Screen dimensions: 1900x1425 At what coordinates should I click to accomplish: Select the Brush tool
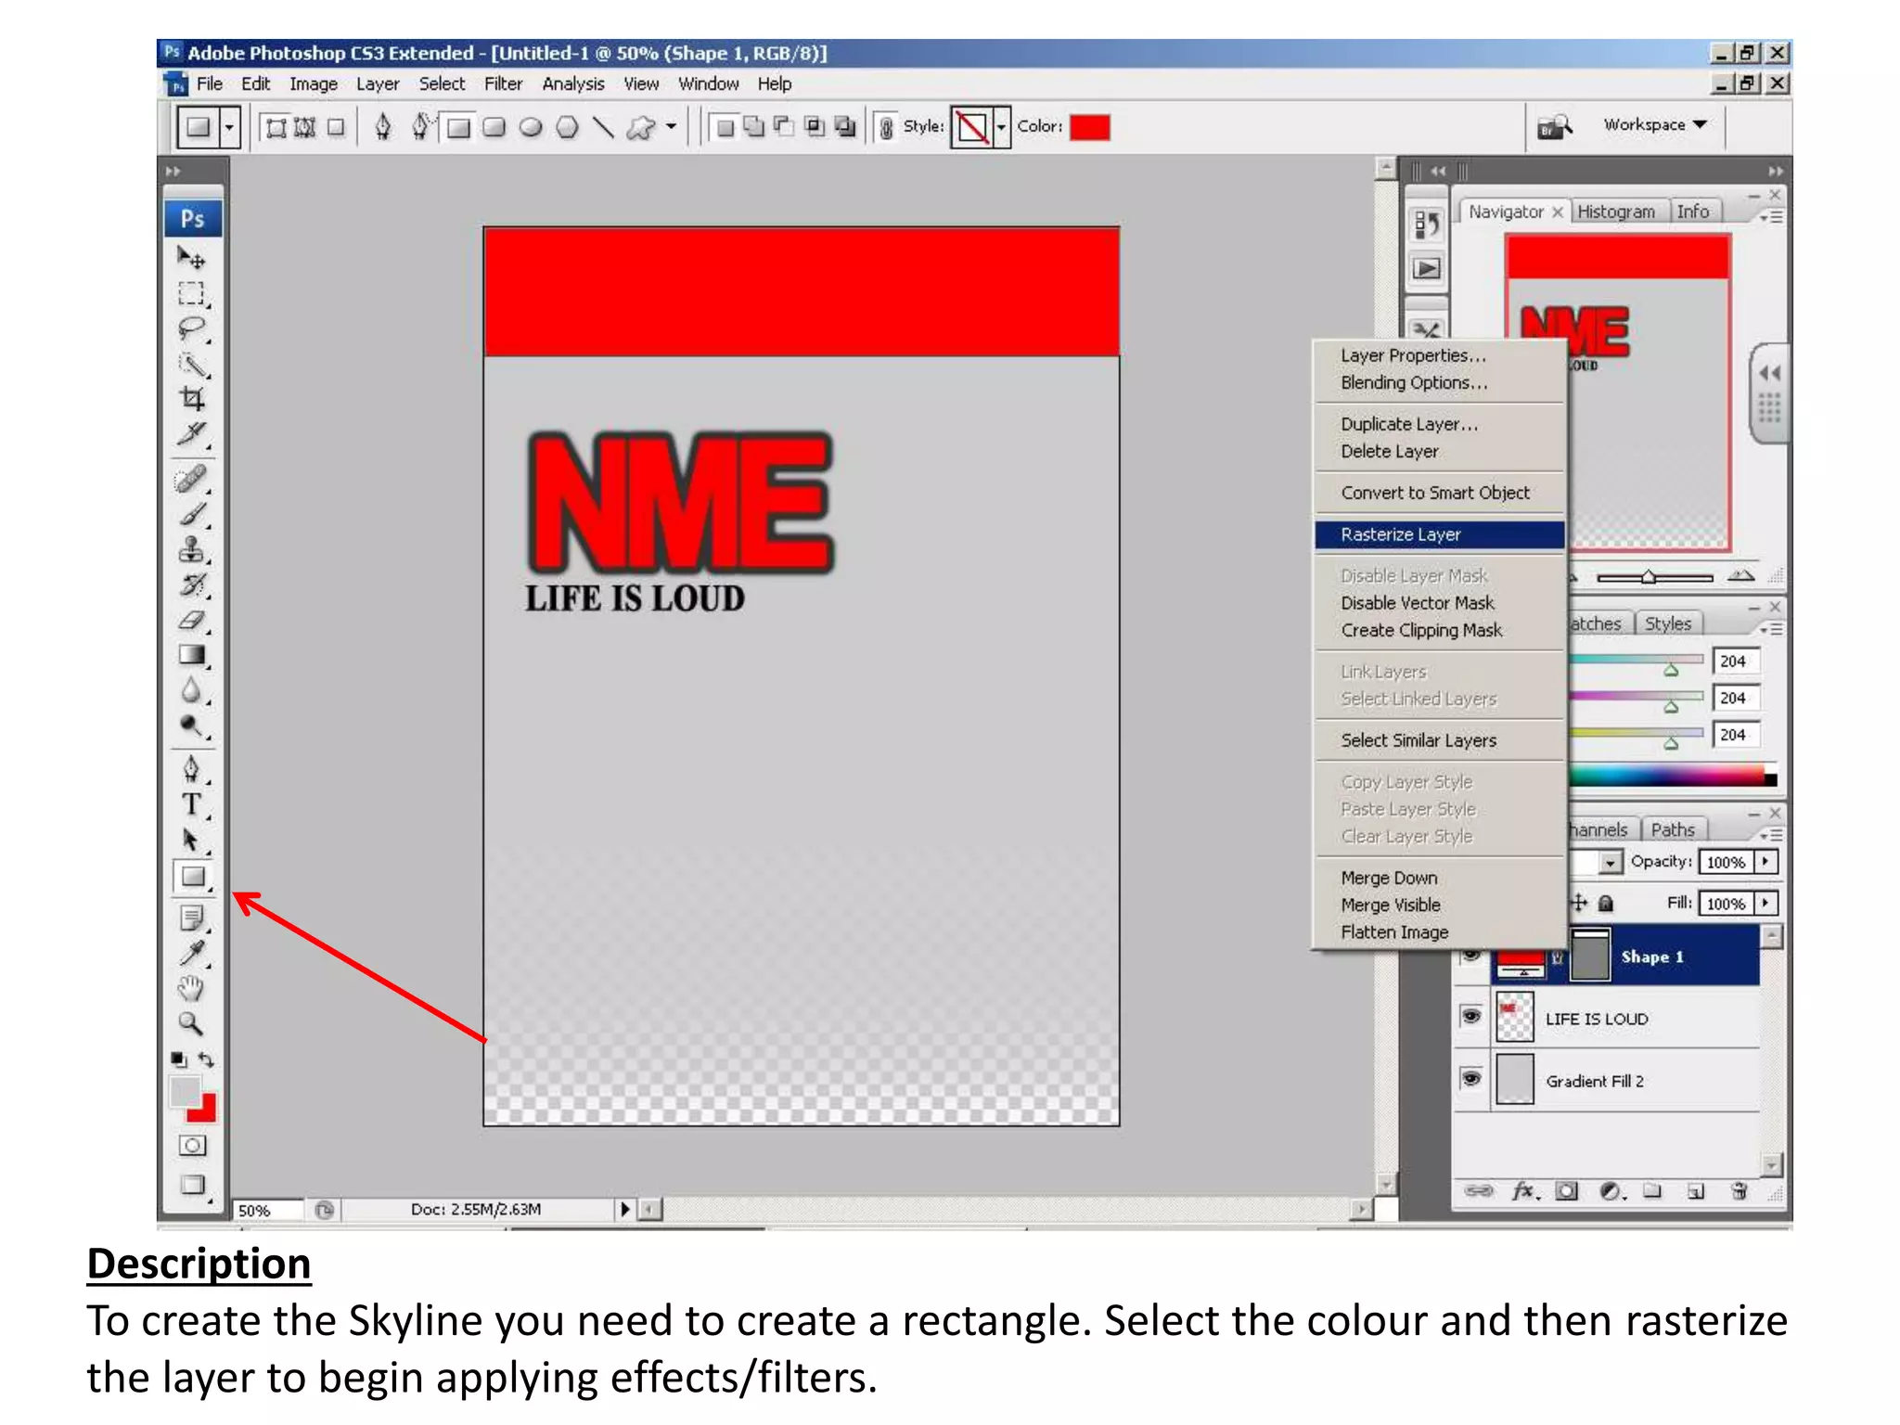pyautogui.click(x=191, y=515)
